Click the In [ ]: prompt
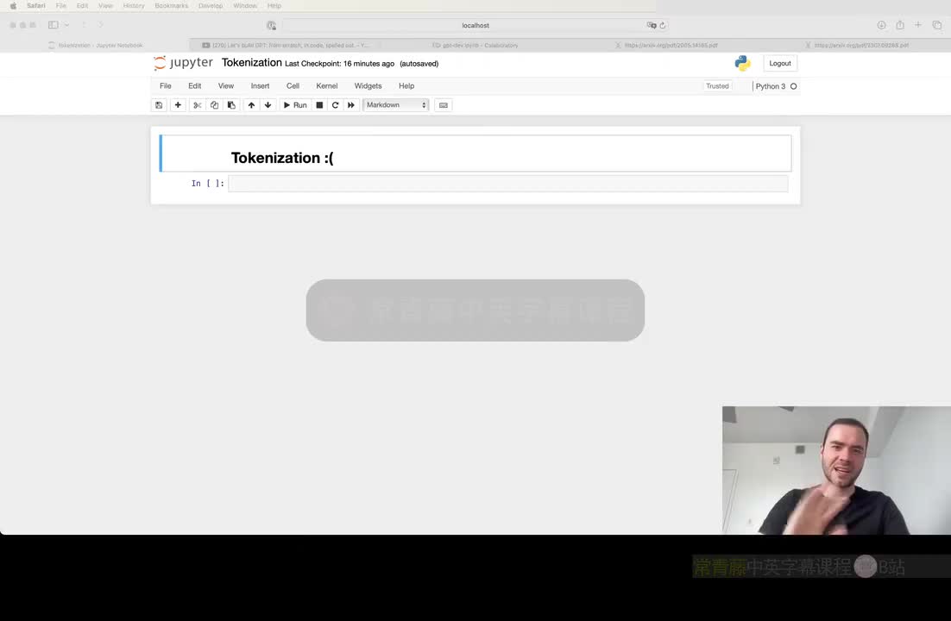 207,183
